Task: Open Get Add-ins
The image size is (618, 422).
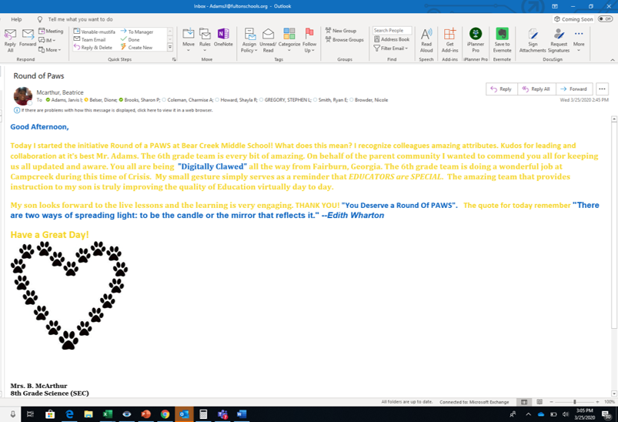Action: tap(449, 40)
